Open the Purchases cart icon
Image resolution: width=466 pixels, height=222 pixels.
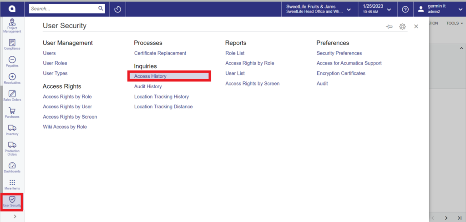point(12,112)
